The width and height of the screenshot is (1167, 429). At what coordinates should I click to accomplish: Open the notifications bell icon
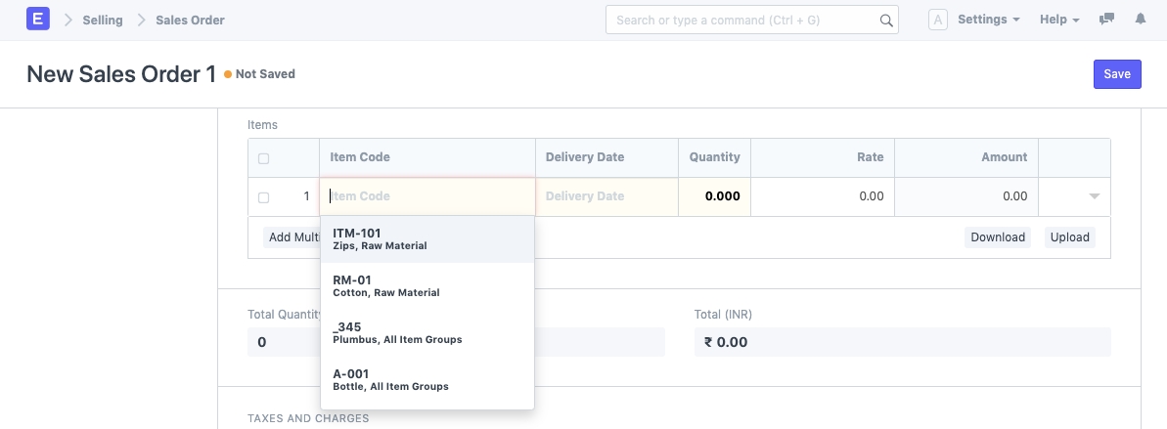1141,20
